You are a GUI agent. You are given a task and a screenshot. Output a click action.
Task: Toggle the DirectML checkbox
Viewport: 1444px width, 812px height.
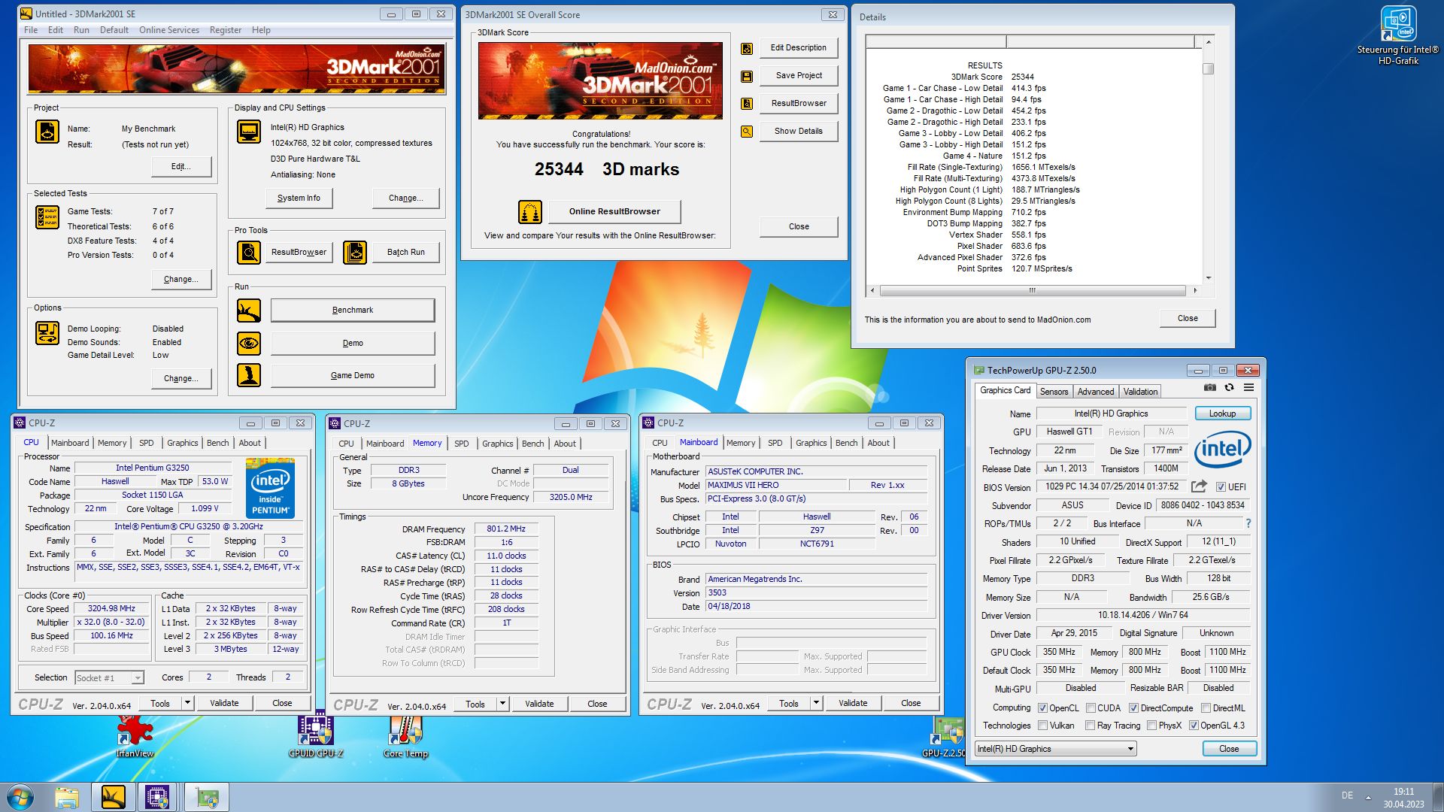click(x=1206, y=708)
